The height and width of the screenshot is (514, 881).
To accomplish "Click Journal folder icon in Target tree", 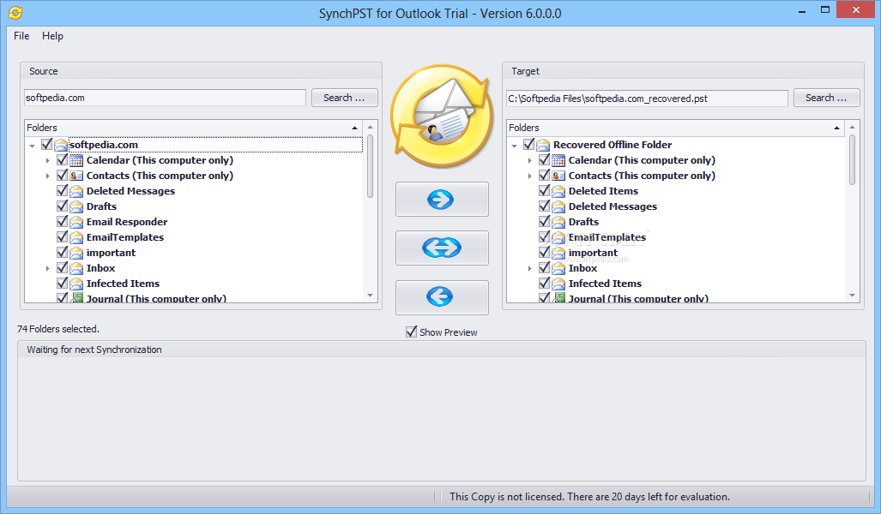I will point(558,298).
